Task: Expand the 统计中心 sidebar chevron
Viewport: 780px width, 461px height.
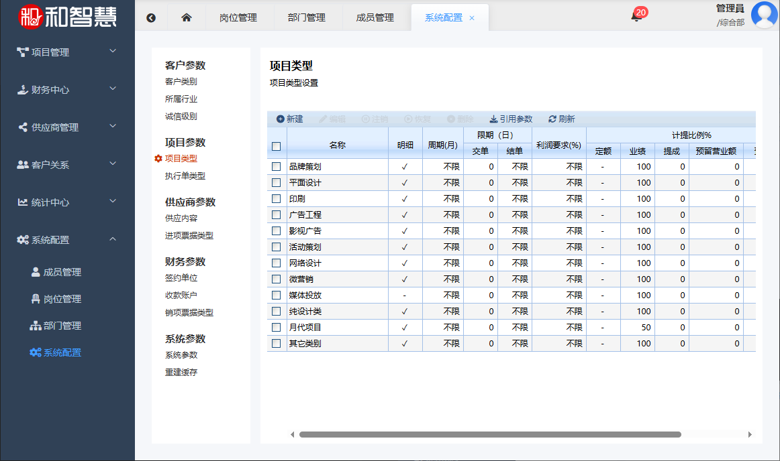Action: (x=113, y=201)
